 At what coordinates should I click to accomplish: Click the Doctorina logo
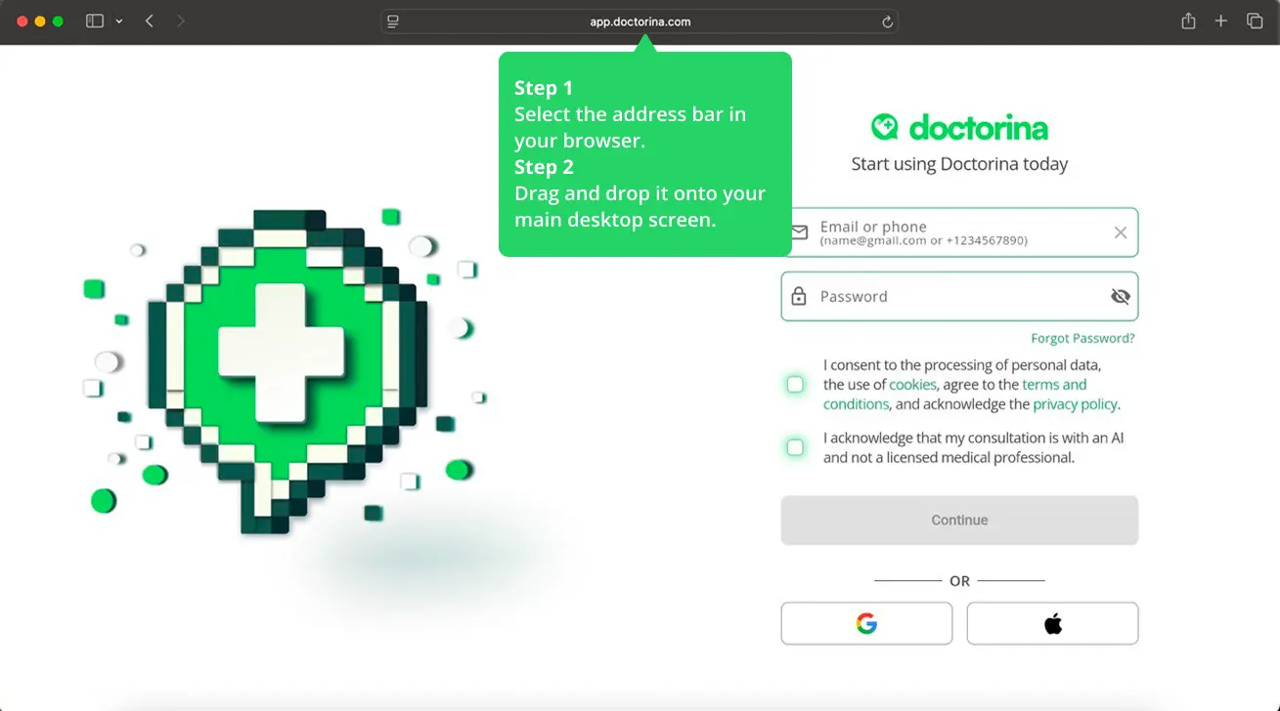click(x=959, y=127)
